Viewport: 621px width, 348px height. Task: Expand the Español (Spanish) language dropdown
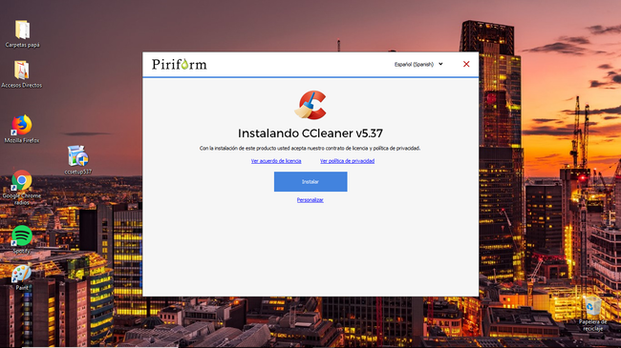click(x=418, y=64)
